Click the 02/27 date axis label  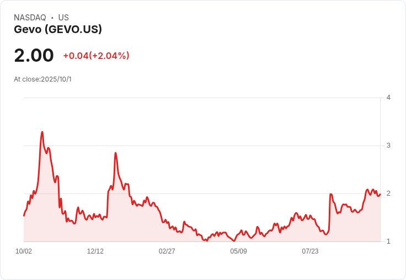click(167, 251)
